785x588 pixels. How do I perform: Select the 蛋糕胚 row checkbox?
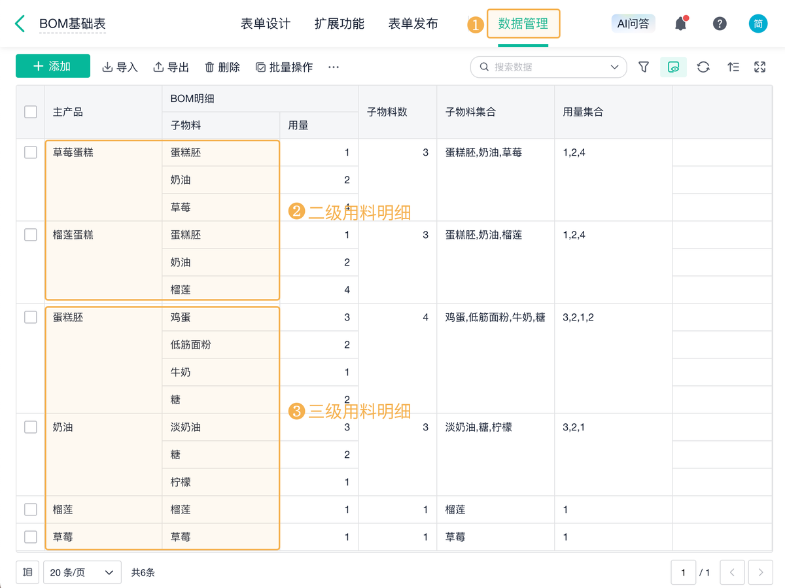(31, 317)
